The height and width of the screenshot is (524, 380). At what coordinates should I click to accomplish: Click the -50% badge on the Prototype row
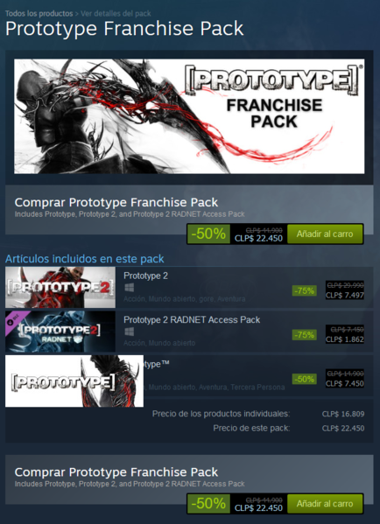304,379
